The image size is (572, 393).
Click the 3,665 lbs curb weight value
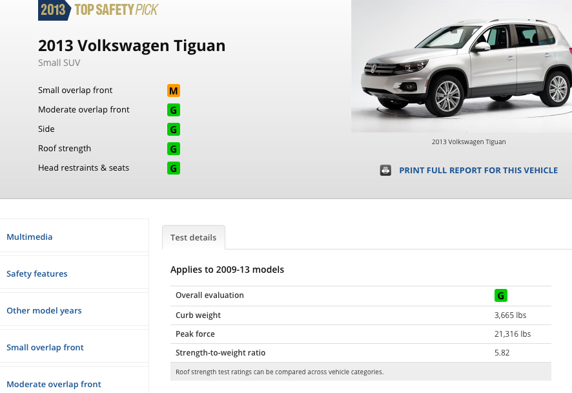(511, 315)
